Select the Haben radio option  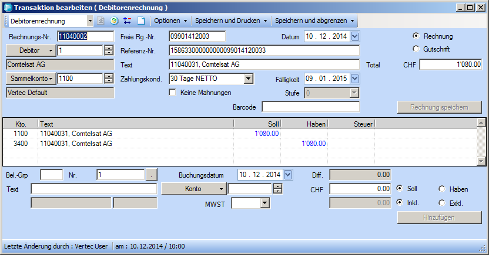[x=442, y=189]
